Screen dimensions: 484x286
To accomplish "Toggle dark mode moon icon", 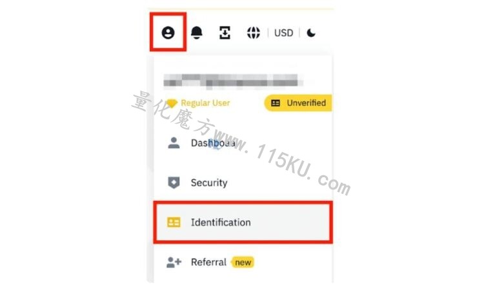I will [x=311, y=33].
